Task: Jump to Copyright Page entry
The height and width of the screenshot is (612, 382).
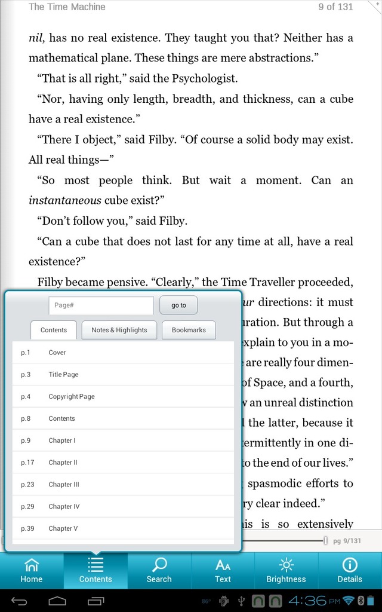Action: 123,396
